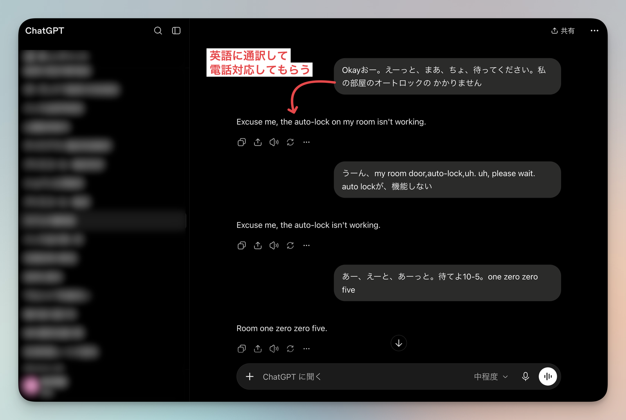The width and height of the screenshot is (626, 420).
Task: Regenerate the "Room one zero zero five" response
Action: 290,349
